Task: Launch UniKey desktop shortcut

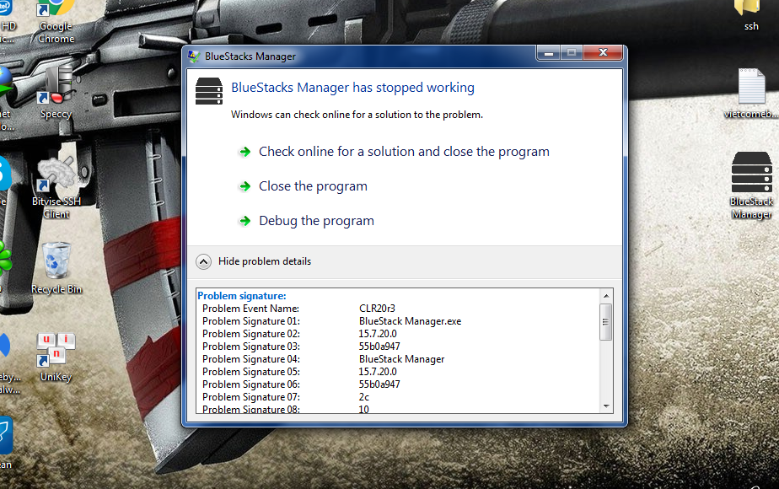Action: 56,357
